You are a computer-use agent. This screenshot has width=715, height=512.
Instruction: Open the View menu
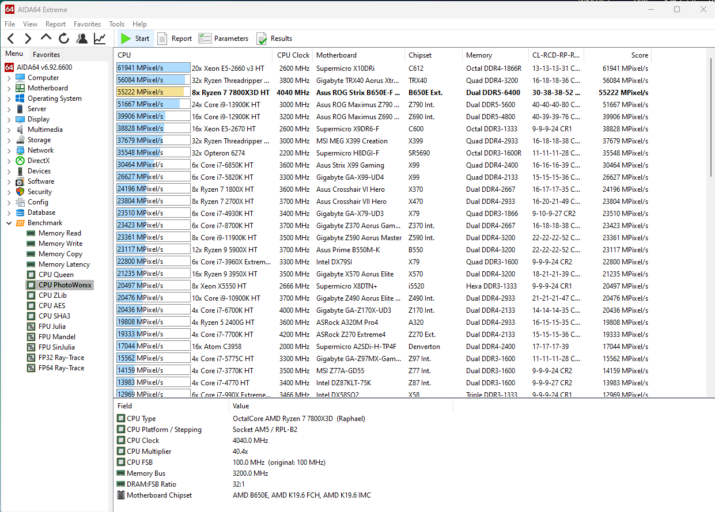pyautogui.click(x=30, y=24)
